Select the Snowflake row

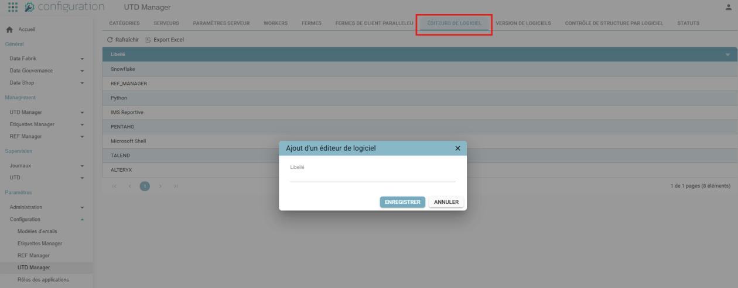pos(421,69)
